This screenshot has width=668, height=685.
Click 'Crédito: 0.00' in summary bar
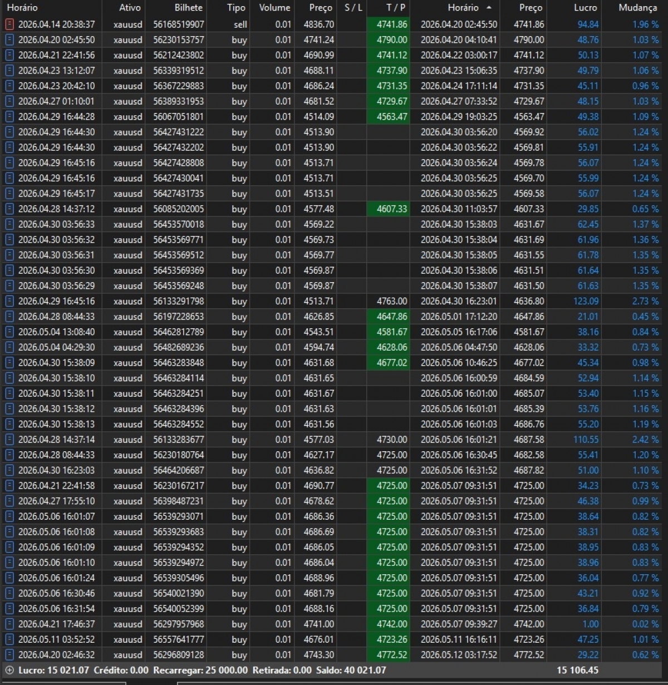coord(121,670)
